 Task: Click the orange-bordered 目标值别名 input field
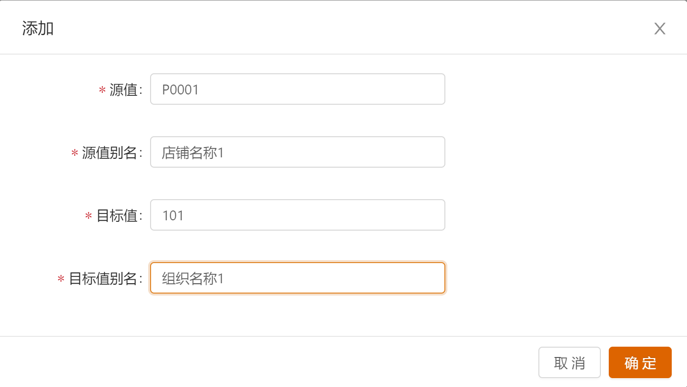[297, 278]
